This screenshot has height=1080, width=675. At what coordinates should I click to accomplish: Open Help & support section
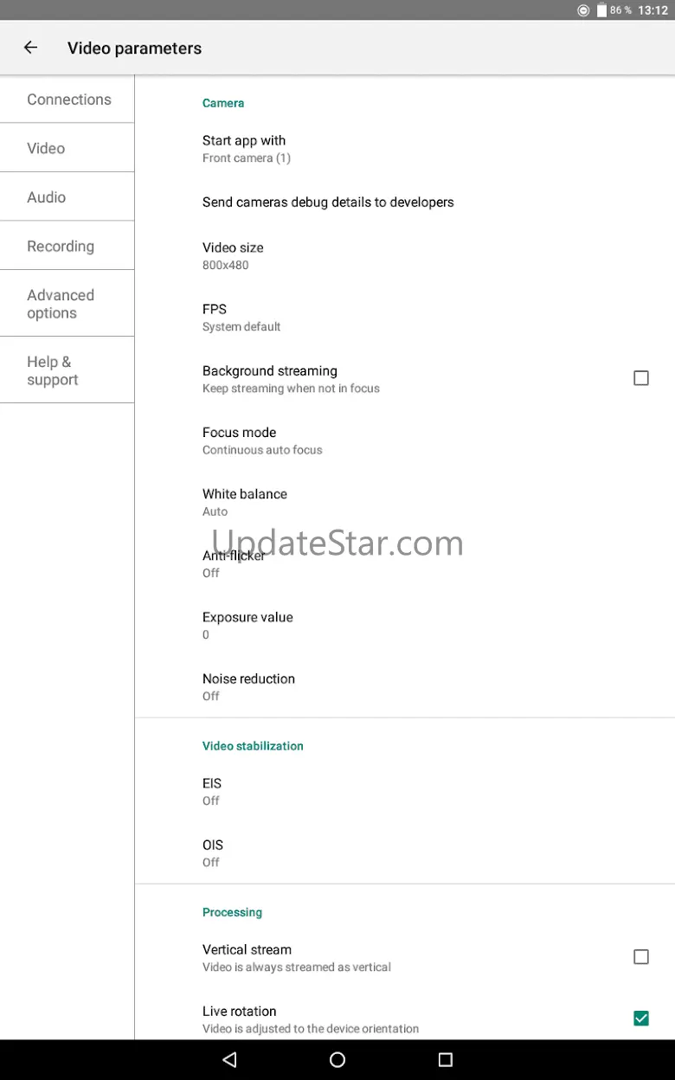click(53, 370)
